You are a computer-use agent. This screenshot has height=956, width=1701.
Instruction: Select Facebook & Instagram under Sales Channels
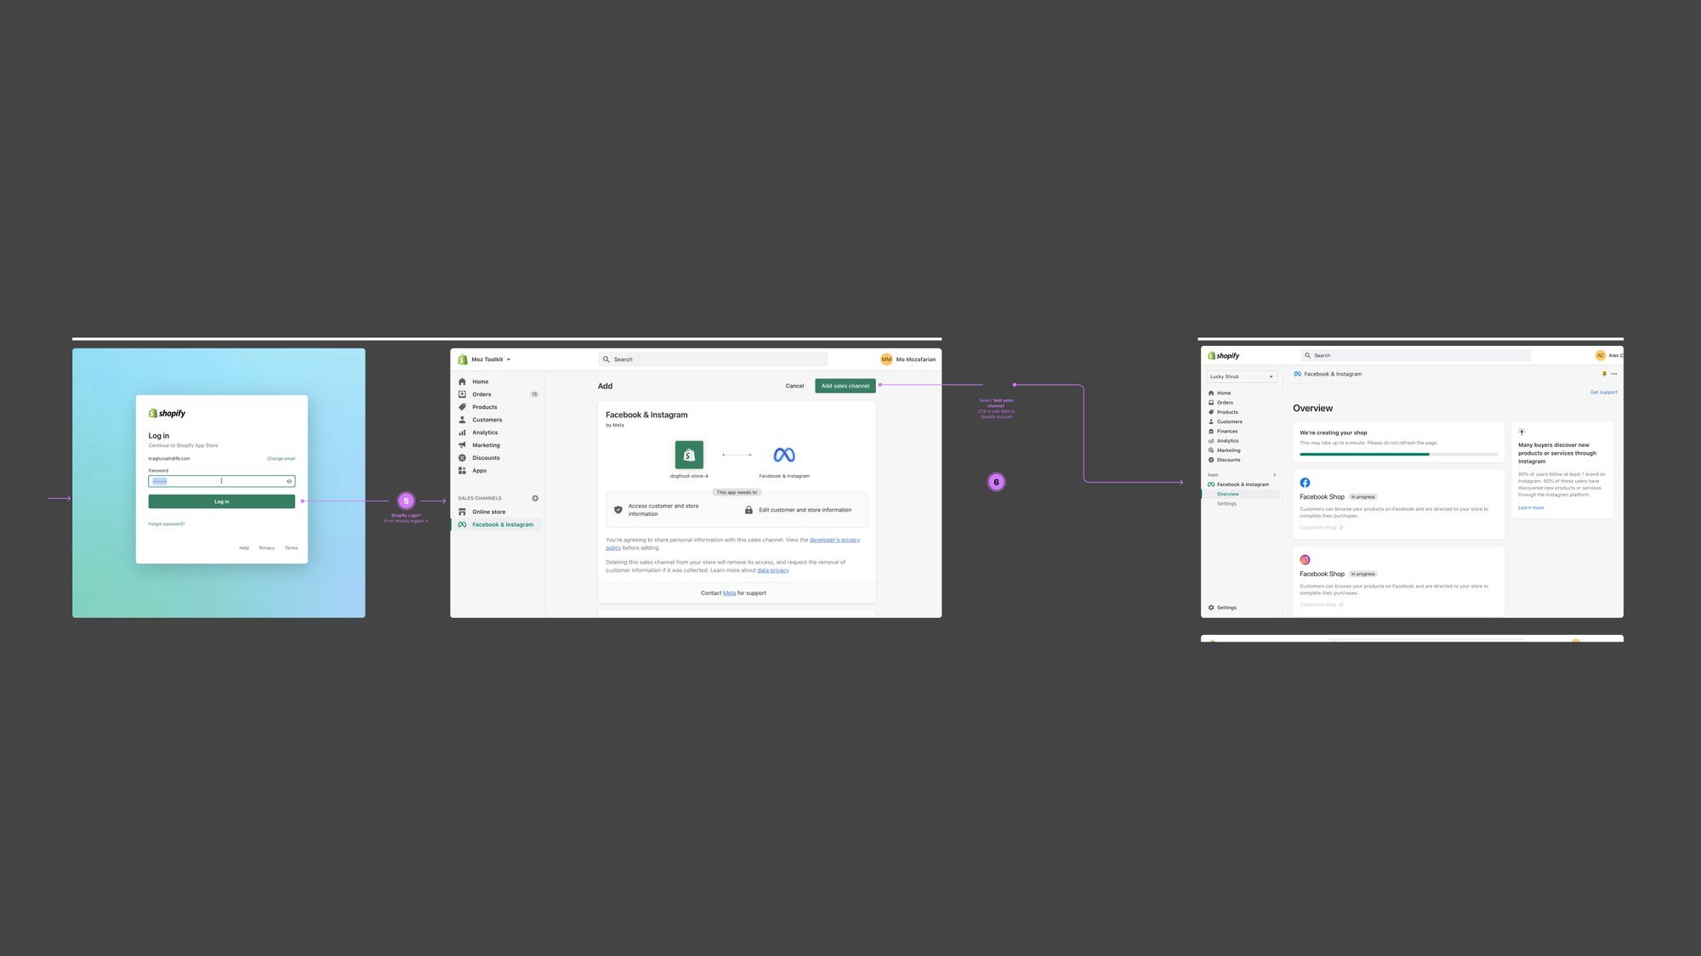(498, 524)
